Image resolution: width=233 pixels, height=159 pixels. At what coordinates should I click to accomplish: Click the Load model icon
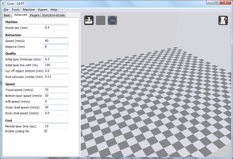click(x=89, y=20)
